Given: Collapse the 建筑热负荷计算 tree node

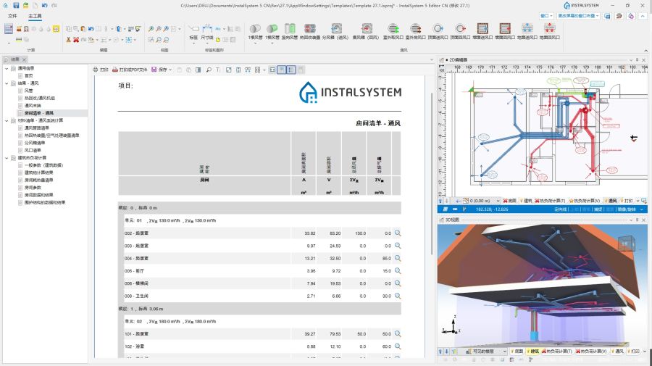Looking at the screenshot, I should pos(7,157).
